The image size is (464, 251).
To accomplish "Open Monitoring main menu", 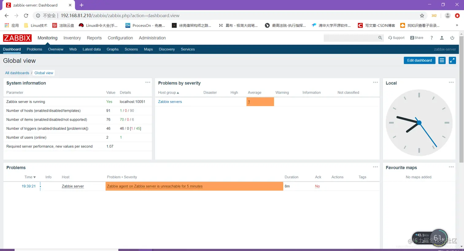I will (x=48, y=38).
